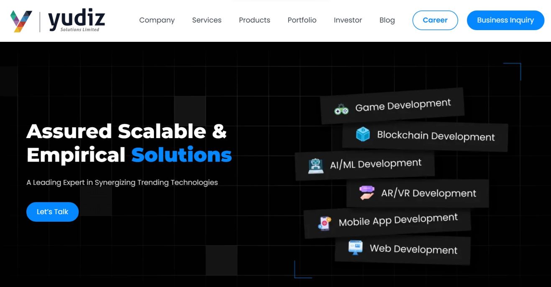The width and height of the screenshot is (551, 287).
Task: Click the AI/ML robot icon
Action: [x=315, y=166]
